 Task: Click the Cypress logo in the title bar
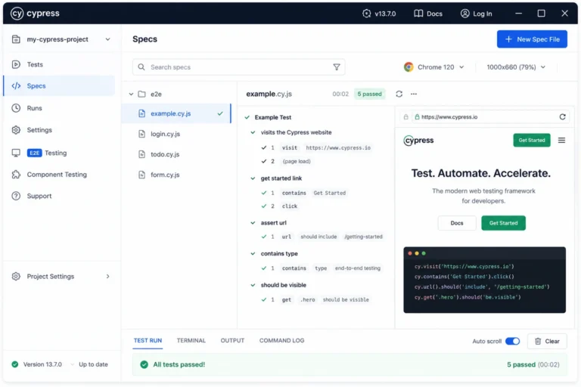click(x=35, y=14)
